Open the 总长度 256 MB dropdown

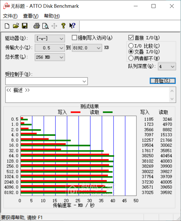click(61, 57)
